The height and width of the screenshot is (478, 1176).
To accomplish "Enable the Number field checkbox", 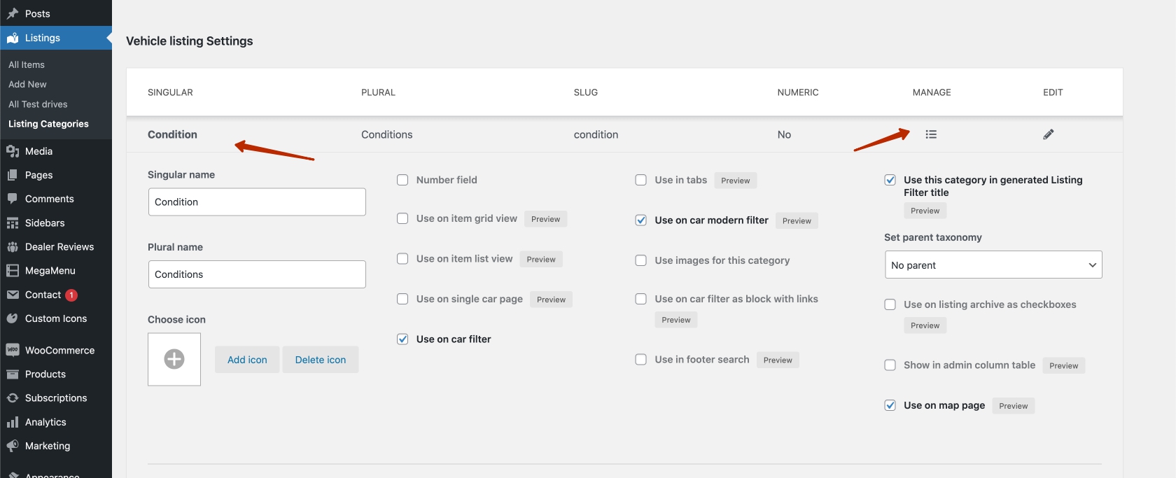I will point(402,180).
